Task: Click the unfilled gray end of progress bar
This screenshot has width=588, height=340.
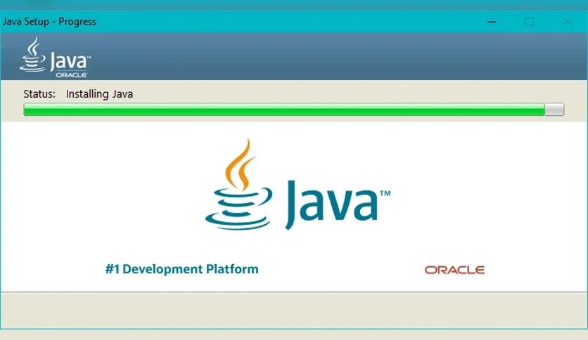Action: coord(554,110)
